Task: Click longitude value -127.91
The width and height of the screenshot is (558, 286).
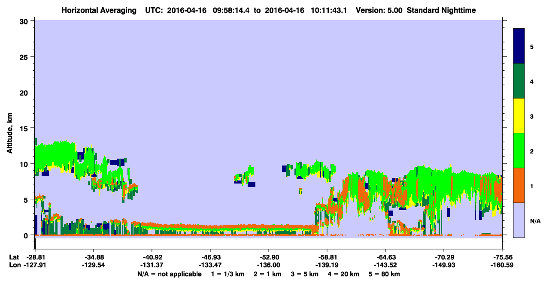Action: click(35, 265)
